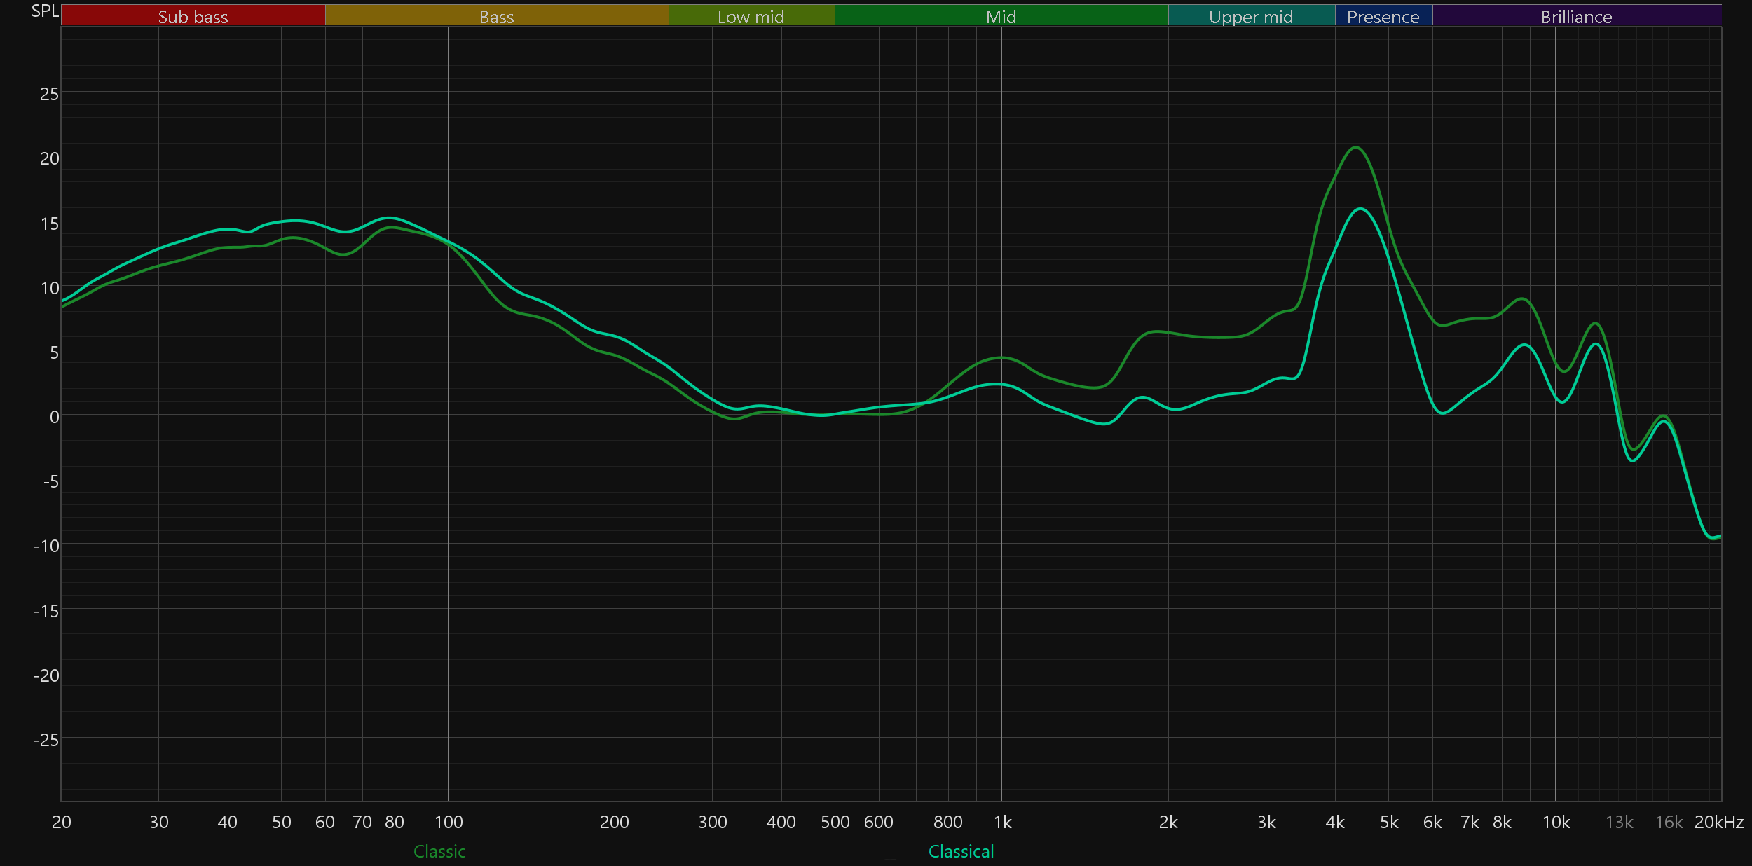1752x866 pixels.
Task: Select the Presence band header
Action: 1383,15
